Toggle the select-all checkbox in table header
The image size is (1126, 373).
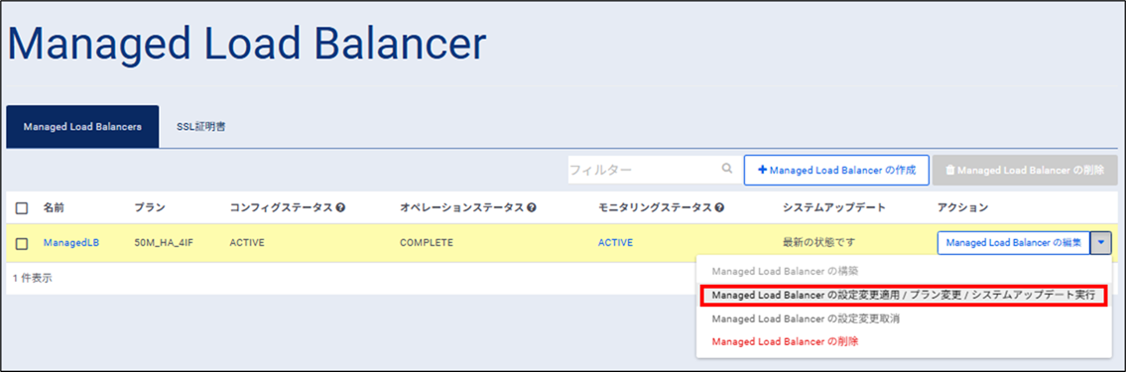click(x=22, y=208)
